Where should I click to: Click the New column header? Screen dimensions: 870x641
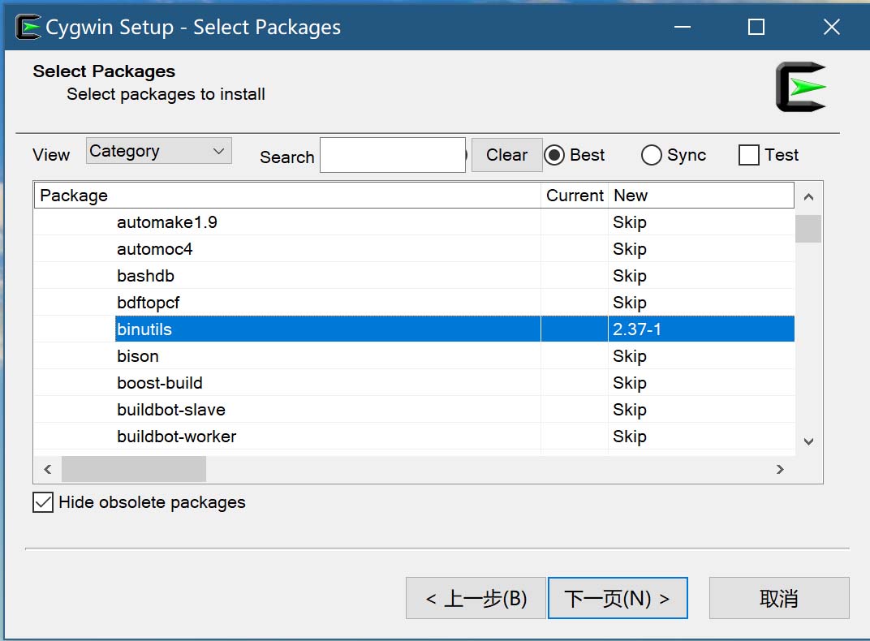click(700, 196)
